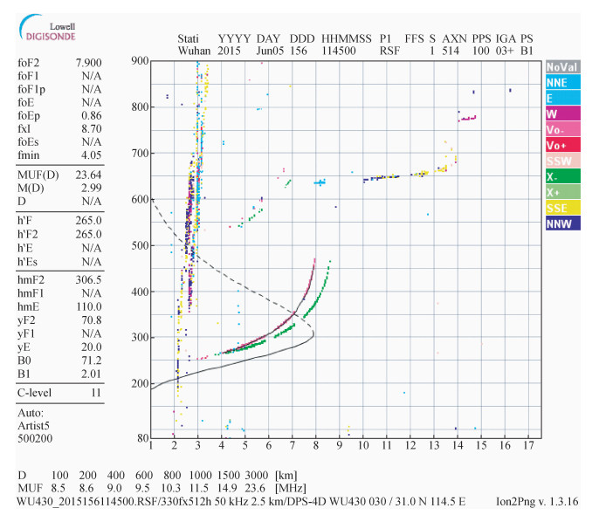Click the foF2 value 7.900
This screenshot has height=515, width=599.
point(89,64)
